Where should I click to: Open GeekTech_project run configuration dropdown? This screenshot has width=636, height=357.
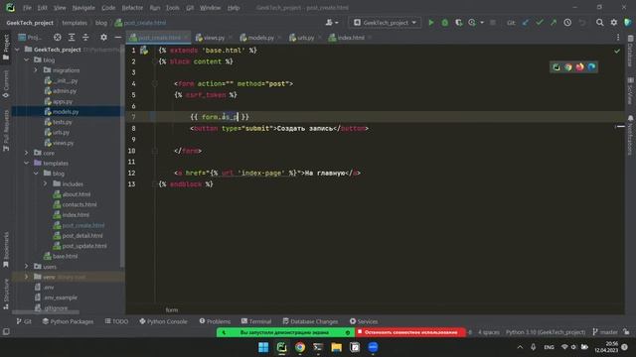click(385, 23)
